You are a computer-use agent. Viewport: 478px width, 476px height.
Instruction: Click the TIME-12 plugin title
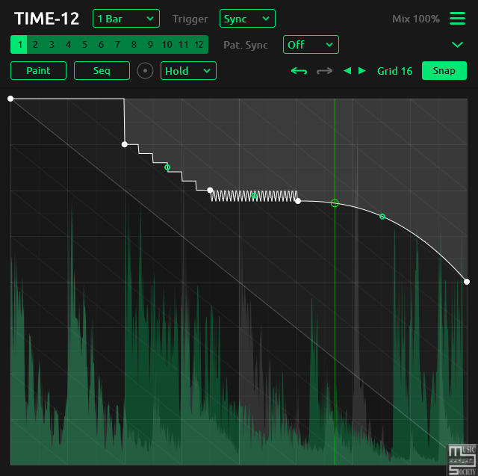[46, 19]
